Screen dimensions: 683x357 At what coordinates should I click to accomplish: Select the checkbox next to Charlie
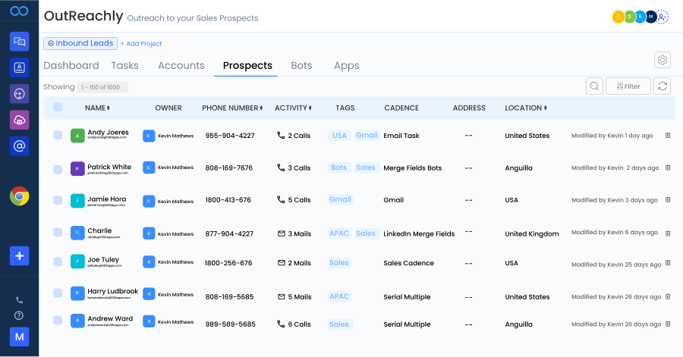point(58,233)
